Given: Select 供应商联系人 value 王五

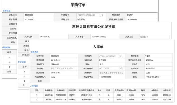Looking at the screenshot, I should coord(53,77).
